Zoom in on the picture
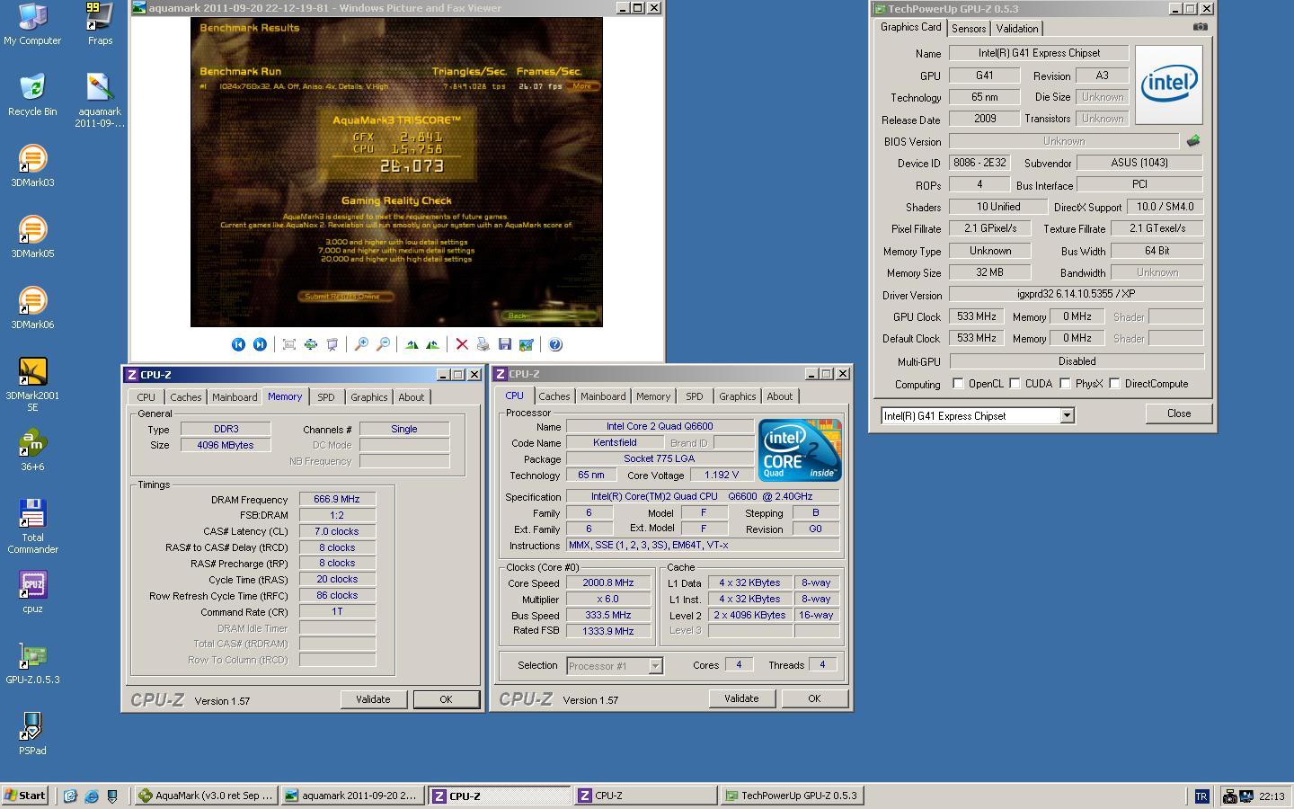Screen dimensions: 1294x809 361,344
